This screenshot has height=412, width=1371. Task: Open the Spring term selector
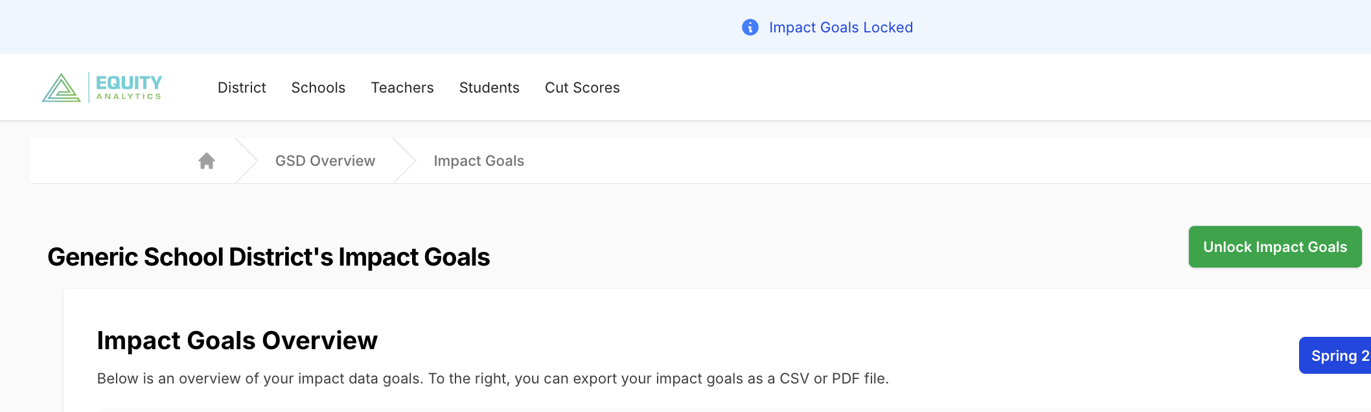pos(1337,356)
